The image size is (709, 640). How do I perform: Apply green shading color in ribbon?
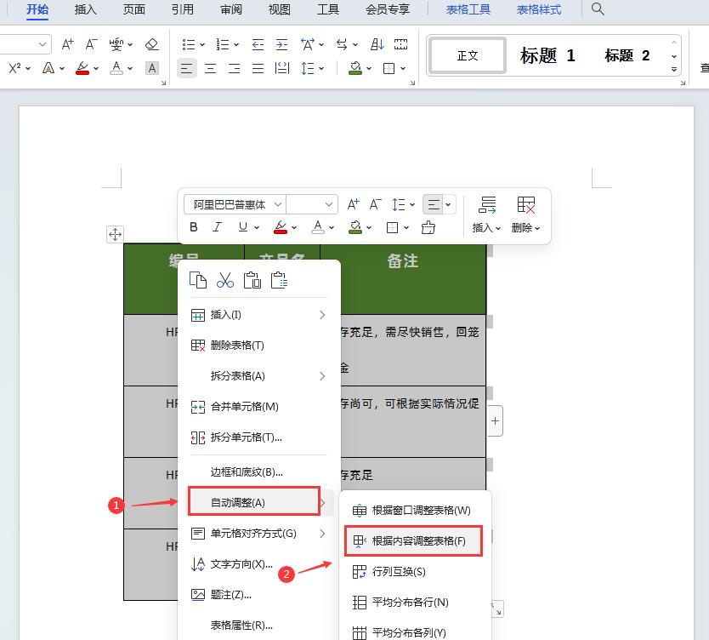pyautogui.click(x=355, y=68)
